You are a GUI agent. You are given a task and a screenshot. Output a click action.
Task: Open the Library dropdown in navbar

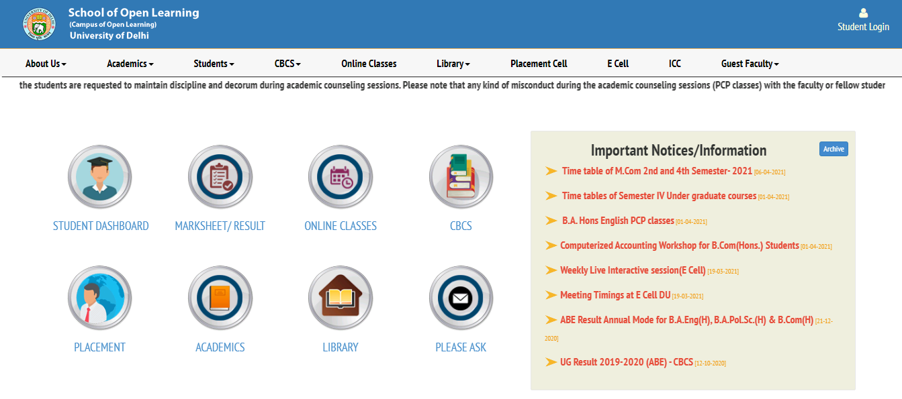click(x=453, y=64)
